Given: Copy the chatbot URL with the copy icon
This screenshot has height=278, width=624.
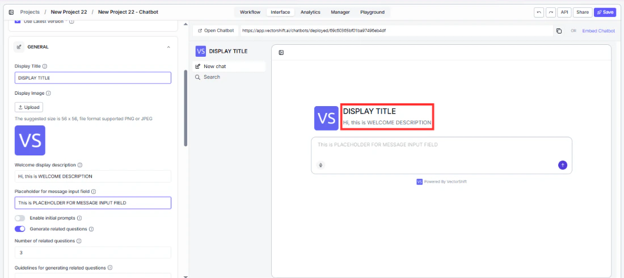Looking at the screenshot, I should coord(559,31).
